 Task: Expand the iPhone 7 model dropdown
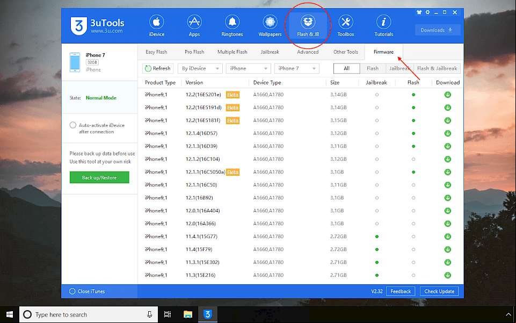click(x=296, y=68)
